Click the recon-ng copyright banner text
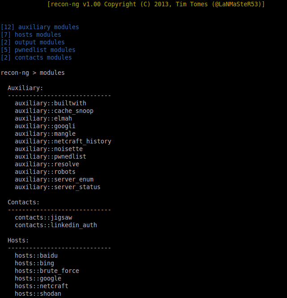Image resolution: width=287 pixels, height=298 pixels. coord(156,4)
